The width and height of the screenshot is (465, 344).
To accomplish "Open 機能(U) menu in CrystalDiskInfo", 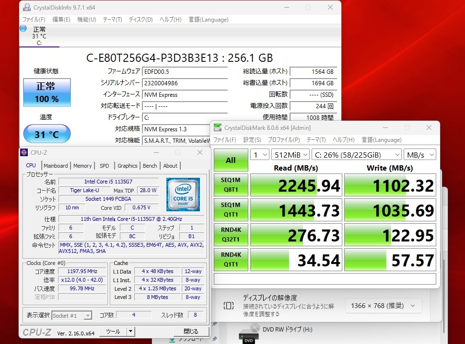I will click(x=87, y=20).
